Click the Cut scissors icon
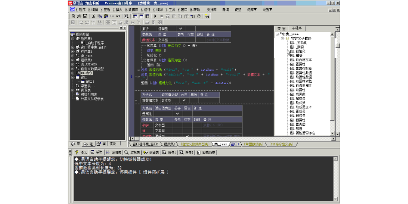This screenshot has height=204, width=408. coord(93,16)
